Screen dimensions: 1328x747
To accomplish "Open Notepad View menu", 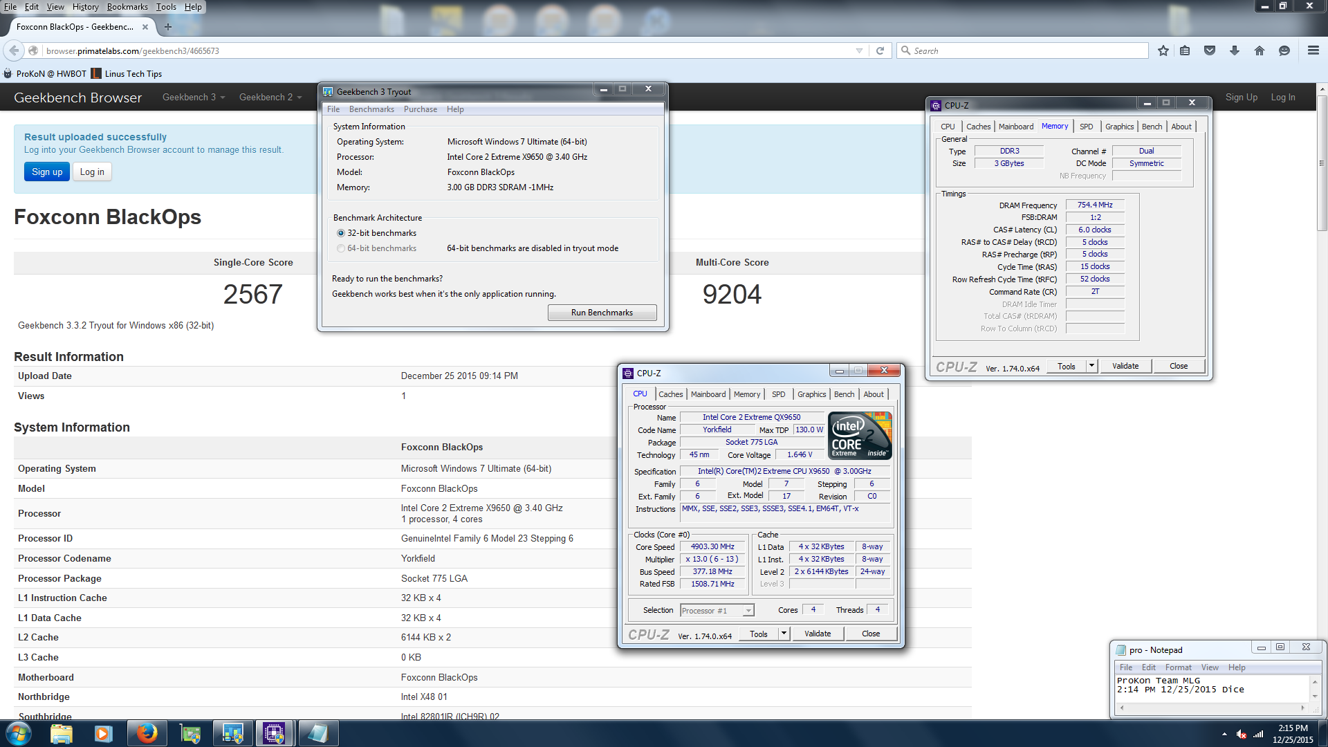I will coord(1210,667).
